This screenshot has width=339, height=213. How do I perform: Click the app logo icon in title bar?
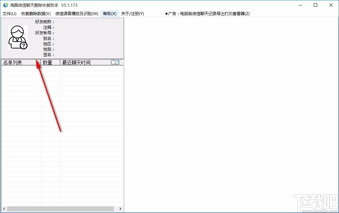[x=6, y=5]
